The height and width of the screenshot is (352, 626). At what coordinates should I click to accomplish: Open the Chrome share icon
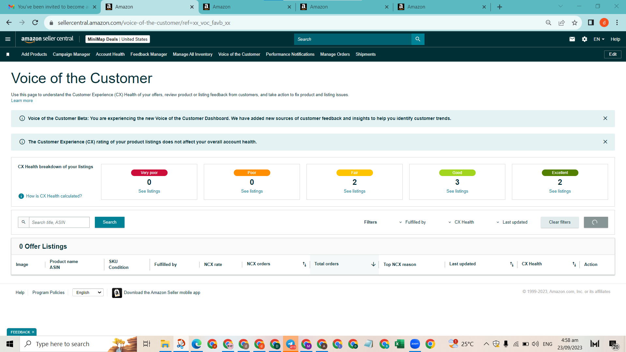[x=561, y=22]
